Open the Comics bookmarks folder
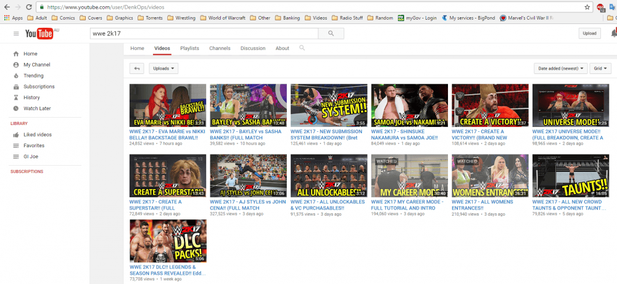This screenshot has width=617, height=284. [x=63, y=18]
